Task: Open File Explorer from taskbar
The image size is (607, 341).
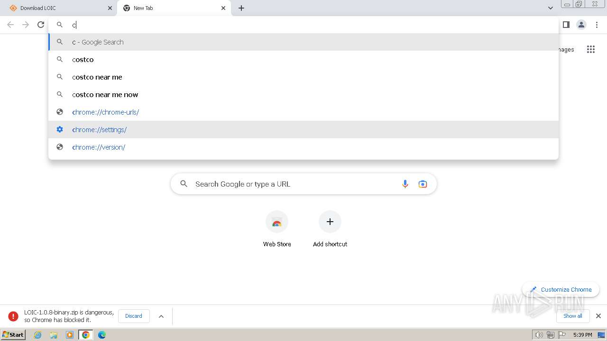Action: tap(54, 335)
